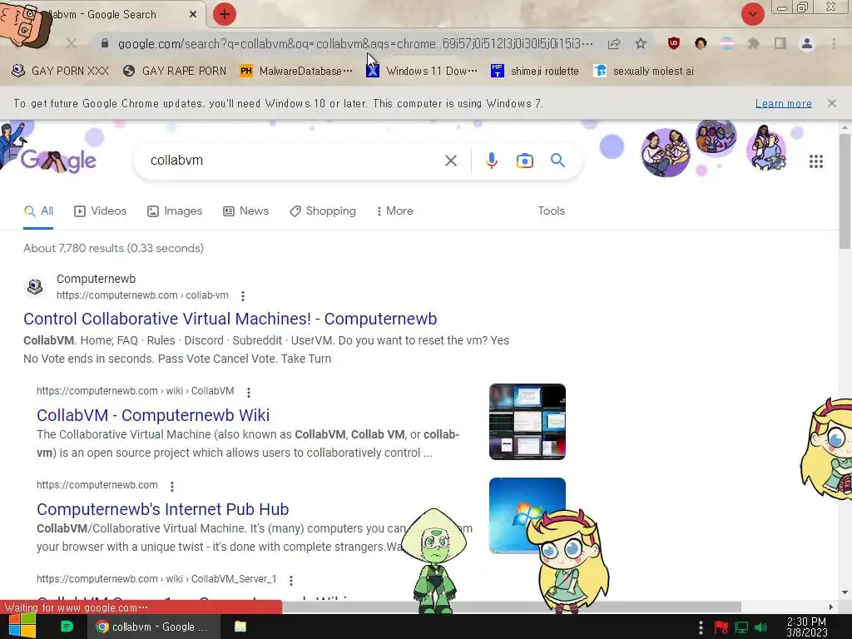This screenshot has height=639, width=852.
Task: Open green app icon in taskbar
Action: [x=67, y=627]
